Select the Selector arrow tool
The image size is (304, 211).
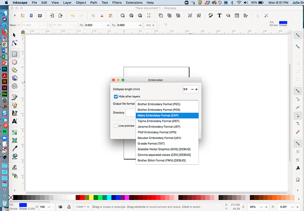point(14,35)
